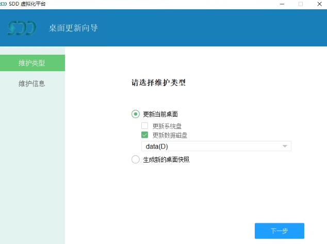
Task: Maximize the SDD 虚拟化平台 window
Action: [x=301, y=4]
